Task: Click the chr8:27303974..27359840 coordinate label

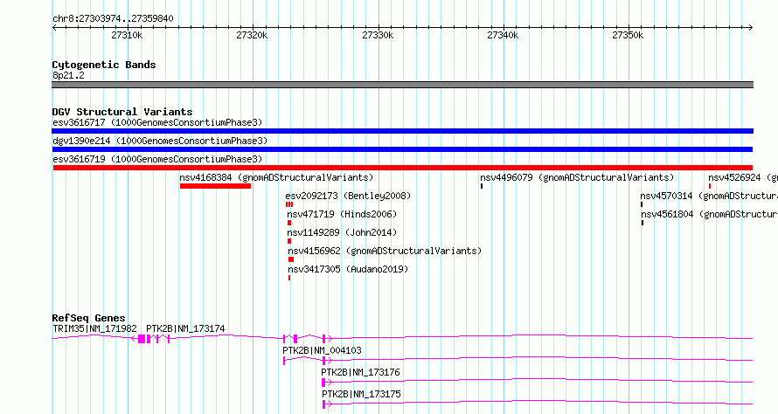Action: 113,19
